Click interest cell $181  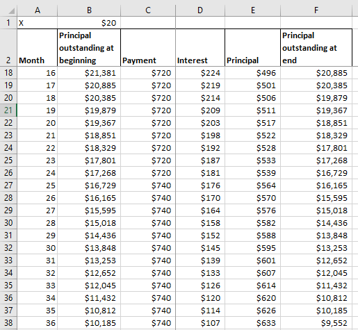(x=200, y=173)
